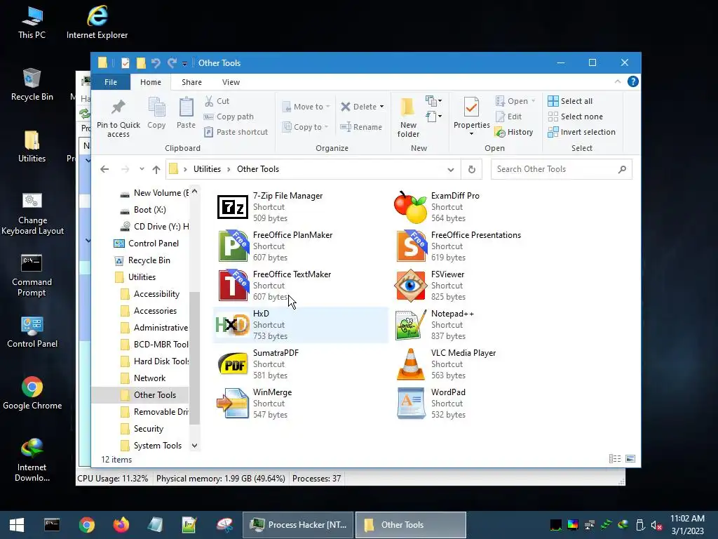Screen dimensions: 718x539
Task: Switch to Process Hacker taskbar window
Action: point(298,525)
